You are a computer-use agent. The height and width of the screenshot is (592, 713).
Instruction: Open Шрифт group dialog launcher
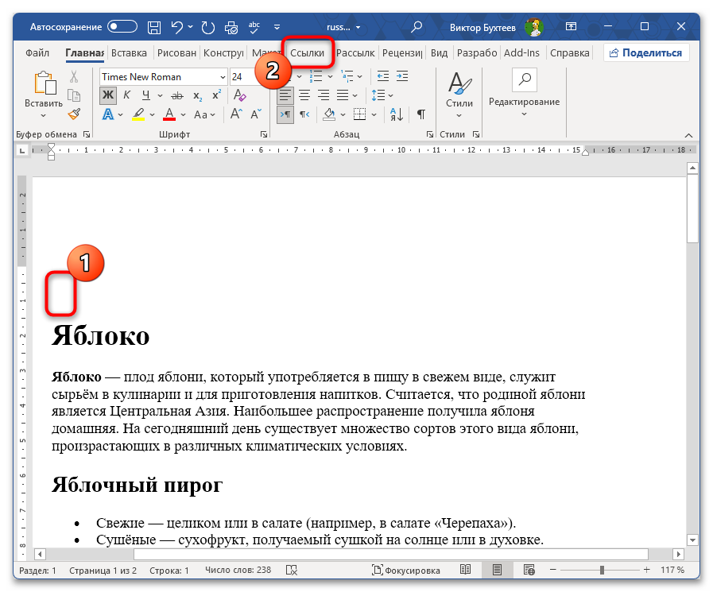[x=264, y=134]
